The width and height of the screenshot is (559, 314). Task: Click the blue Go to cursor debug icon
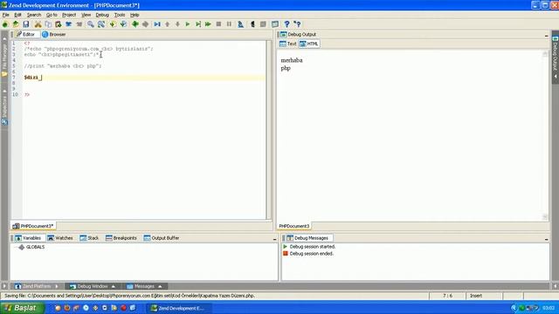click(x=157, y=24)
